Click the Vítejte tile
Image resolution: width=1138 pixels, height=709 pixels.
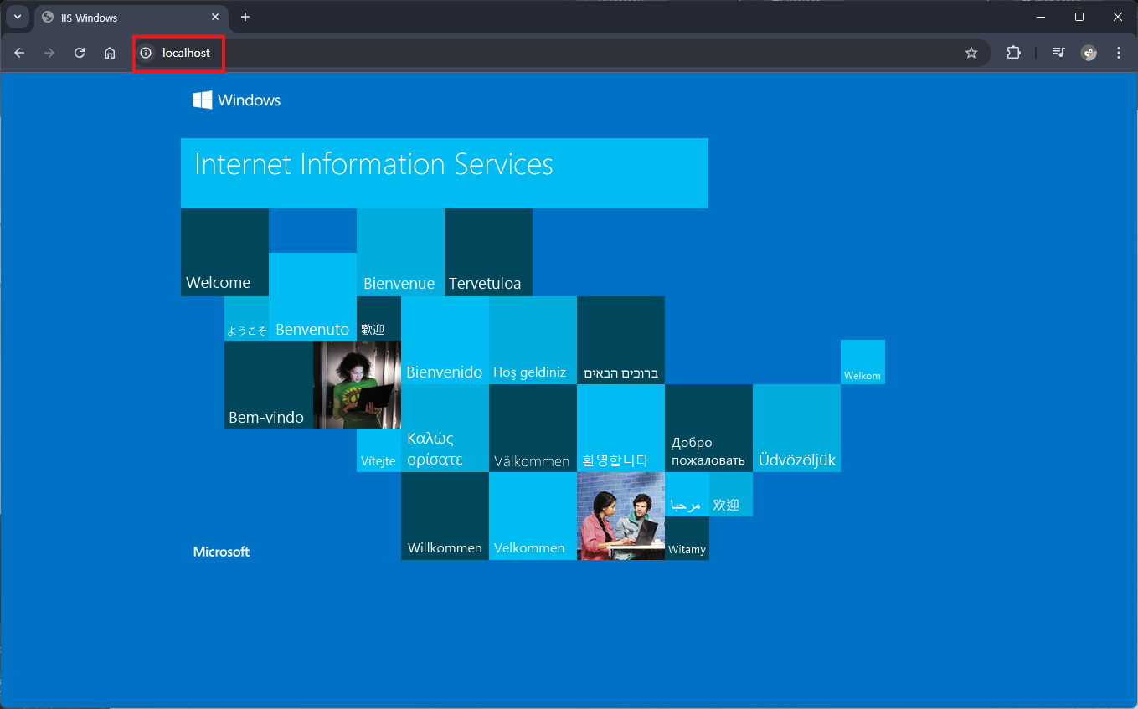point(378,450)
